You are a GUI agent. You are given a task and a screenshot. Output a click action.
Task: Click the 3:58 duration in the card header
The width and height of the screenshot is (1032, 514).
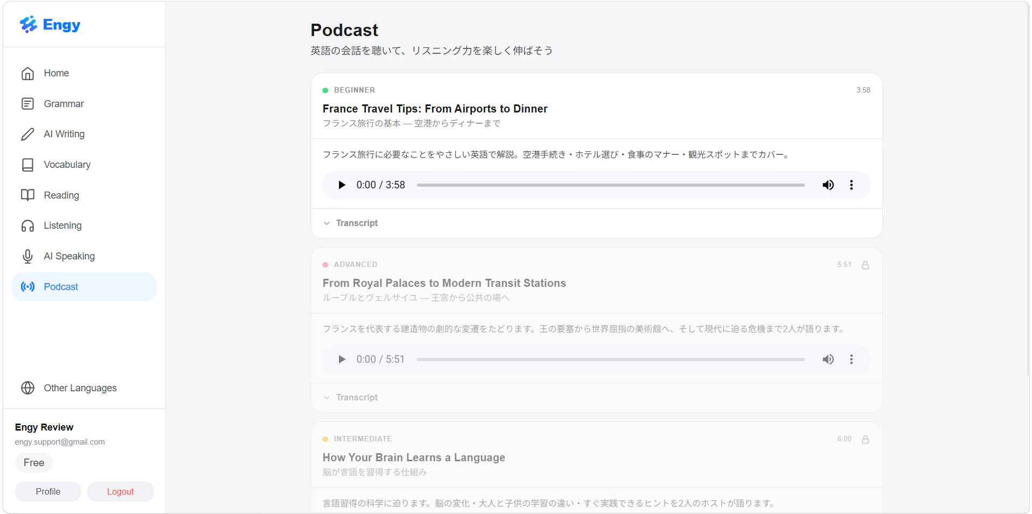click(863, 90)
